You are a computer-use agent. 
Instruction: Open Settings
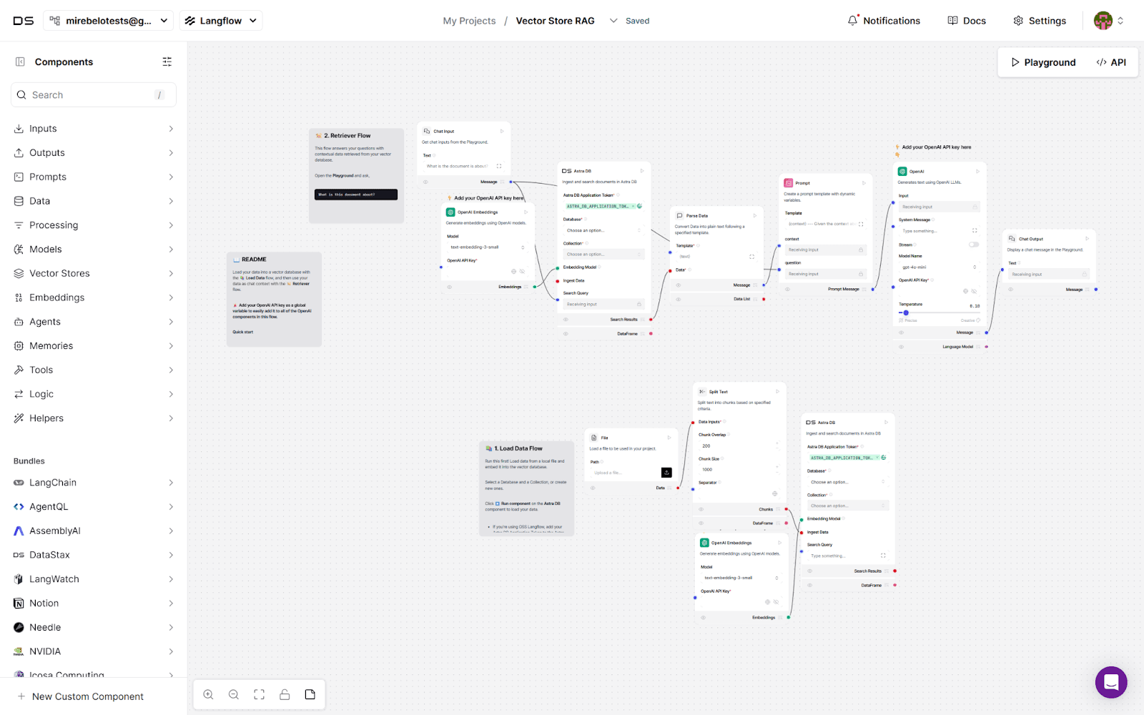coord(1040,21)
